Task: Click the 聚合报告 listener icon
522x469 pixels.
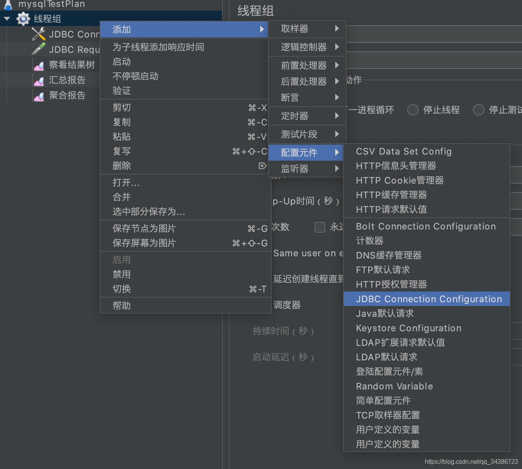Action: (39, 96)
